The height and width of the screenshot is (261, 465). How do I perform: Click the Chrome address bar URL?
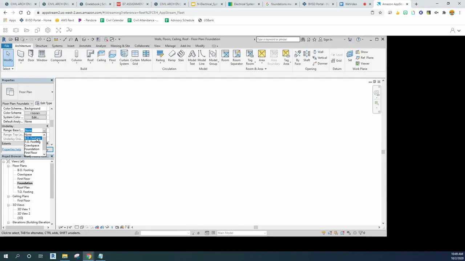(113, 13)
